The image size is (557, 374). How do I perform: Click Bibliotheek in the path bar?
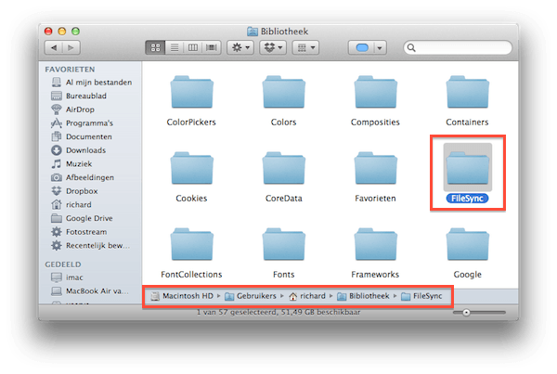(x=363, y=296)
